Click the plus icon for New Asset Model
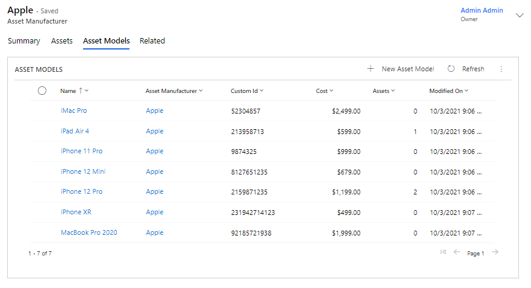The width and height of the screenshot is (531, 288). coord(371,69)
